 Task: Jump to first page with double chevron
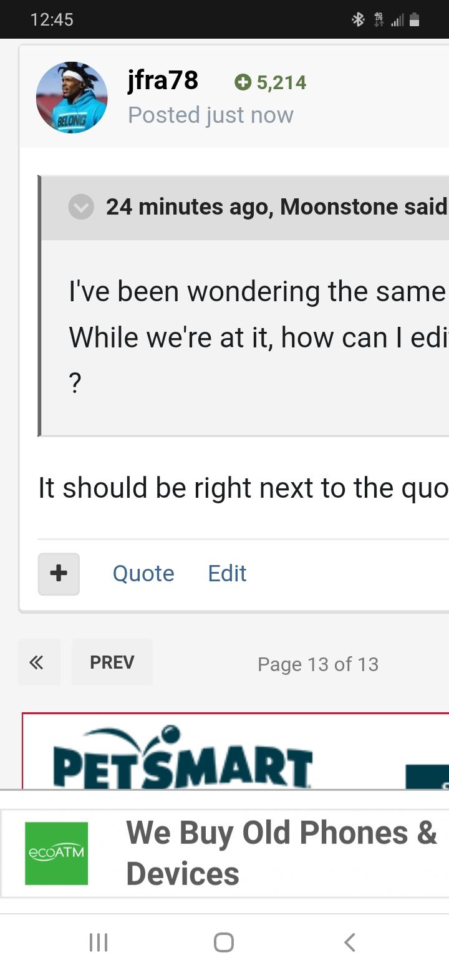(39, 662)
